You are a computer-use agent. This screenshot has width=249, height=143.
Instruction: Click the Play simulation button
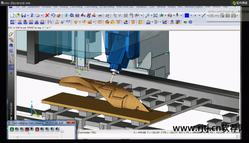coord(32,129)
